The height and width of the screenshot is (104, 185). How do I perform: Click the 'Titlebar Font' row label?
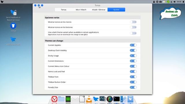[x=53, y=77]
